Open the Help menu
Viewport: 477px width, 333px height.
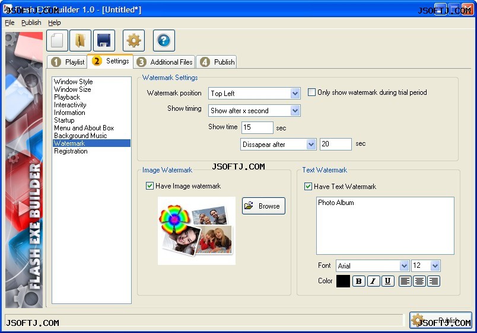(x=54, y=23)
